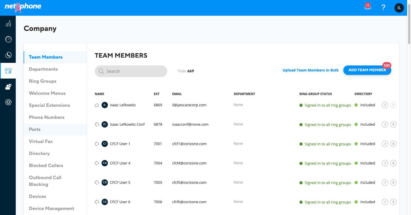Delete CFCF User 1 row
This screenshot has width=411, height=215.
393,144
